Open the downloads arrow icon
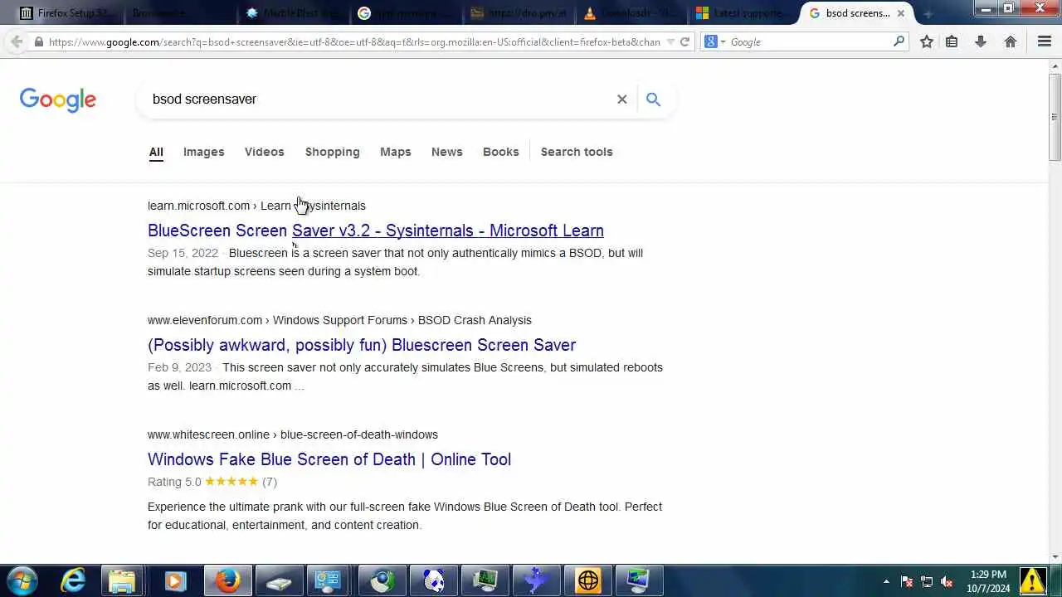The width and height of the screenshot is (1062, 597). click(981, 41)
